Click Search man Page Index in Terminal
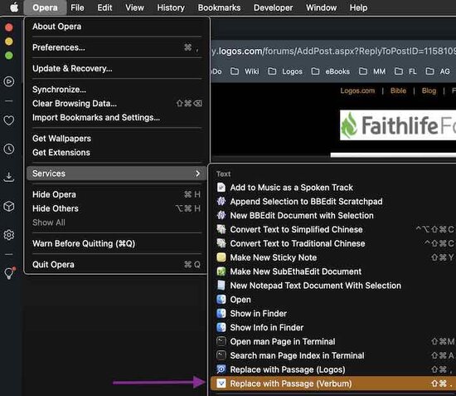This screenshot has height=396, width=456. pos(333,355)
